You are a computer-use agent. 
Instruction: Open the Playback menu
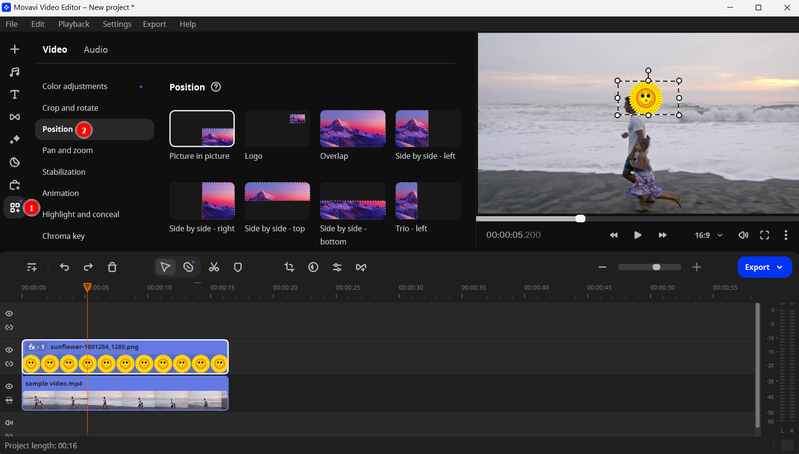click(x=74, y=24)
